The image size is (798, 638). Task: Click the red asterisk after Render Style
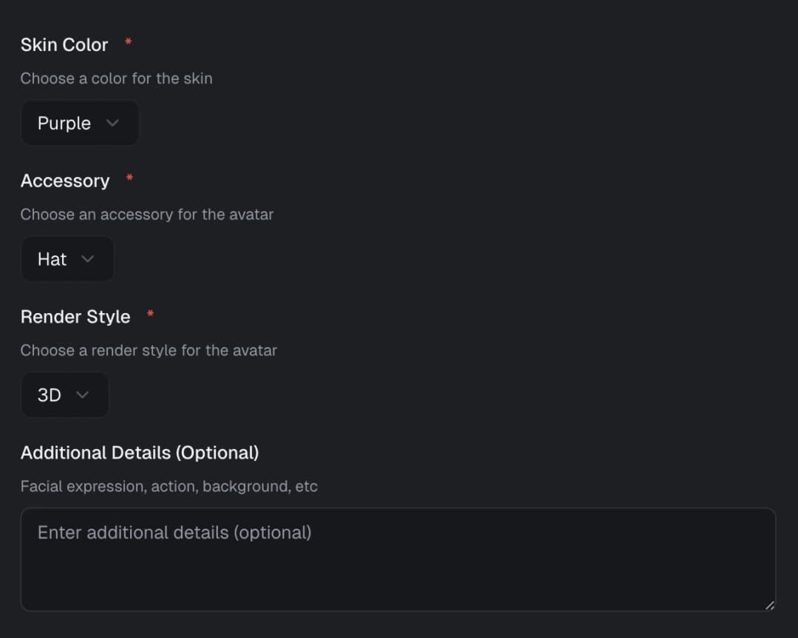[x=150, y=314]
